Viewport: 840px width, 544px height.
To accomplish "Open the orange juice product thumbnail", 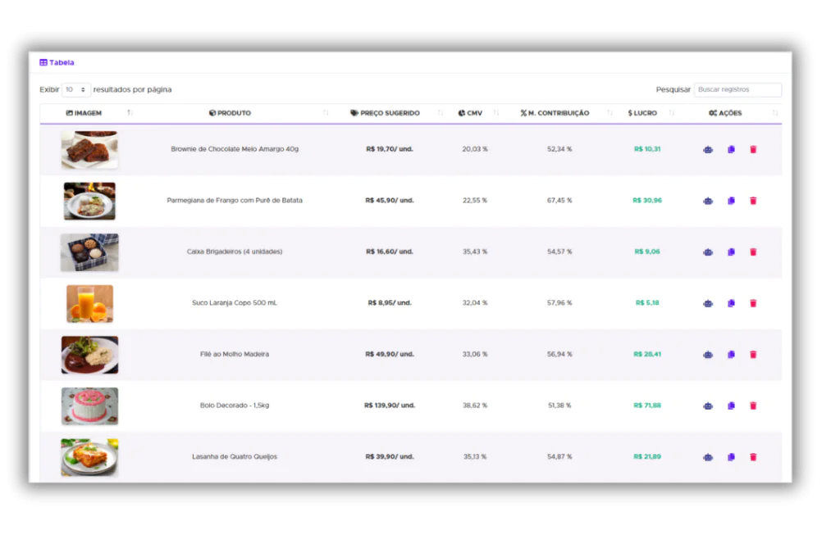I will point(89,303).
